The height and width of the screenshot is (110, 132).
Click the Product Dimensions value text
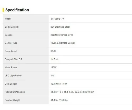coord(72,92)
